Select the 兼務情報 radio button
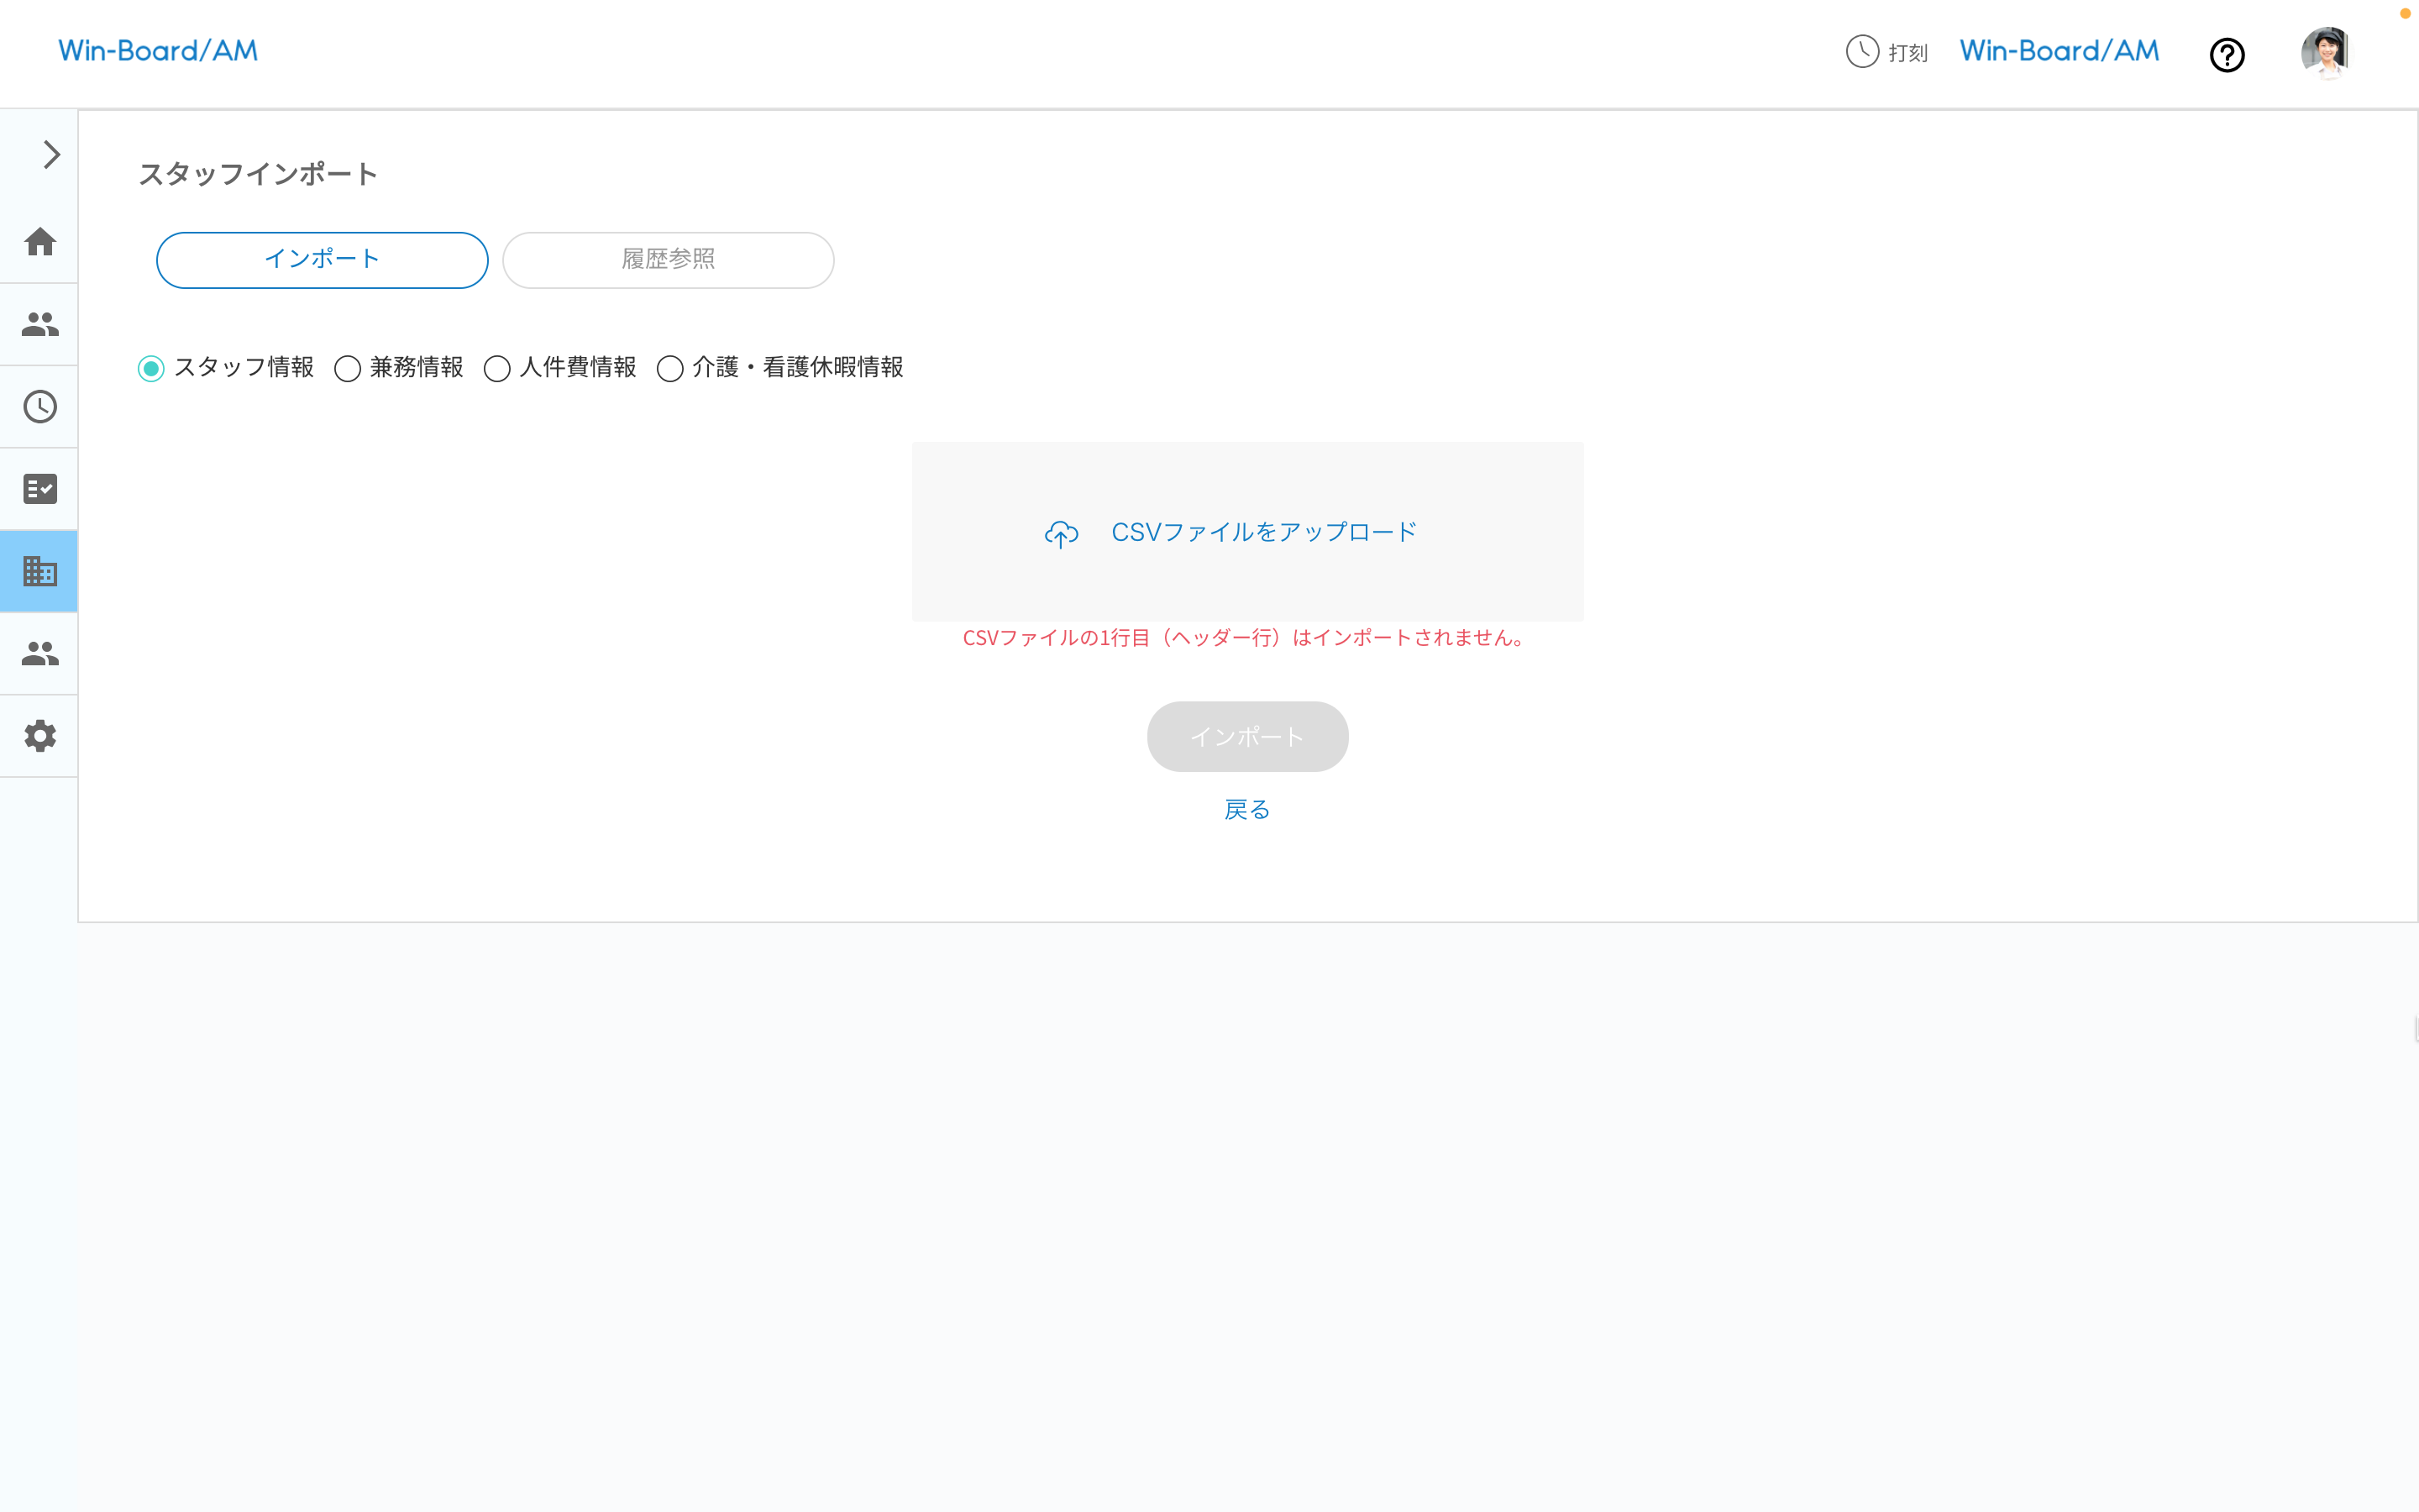The height and width of the screenshot is (1512, 2419). tap(348, 369)
